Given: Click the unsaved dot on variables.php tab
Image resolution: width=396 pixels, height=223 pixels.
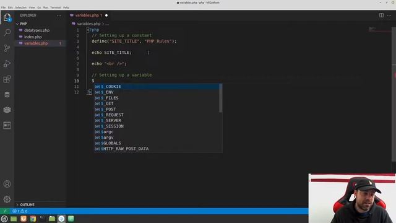Looking at the screenshot, I should (x=106, y=15).
